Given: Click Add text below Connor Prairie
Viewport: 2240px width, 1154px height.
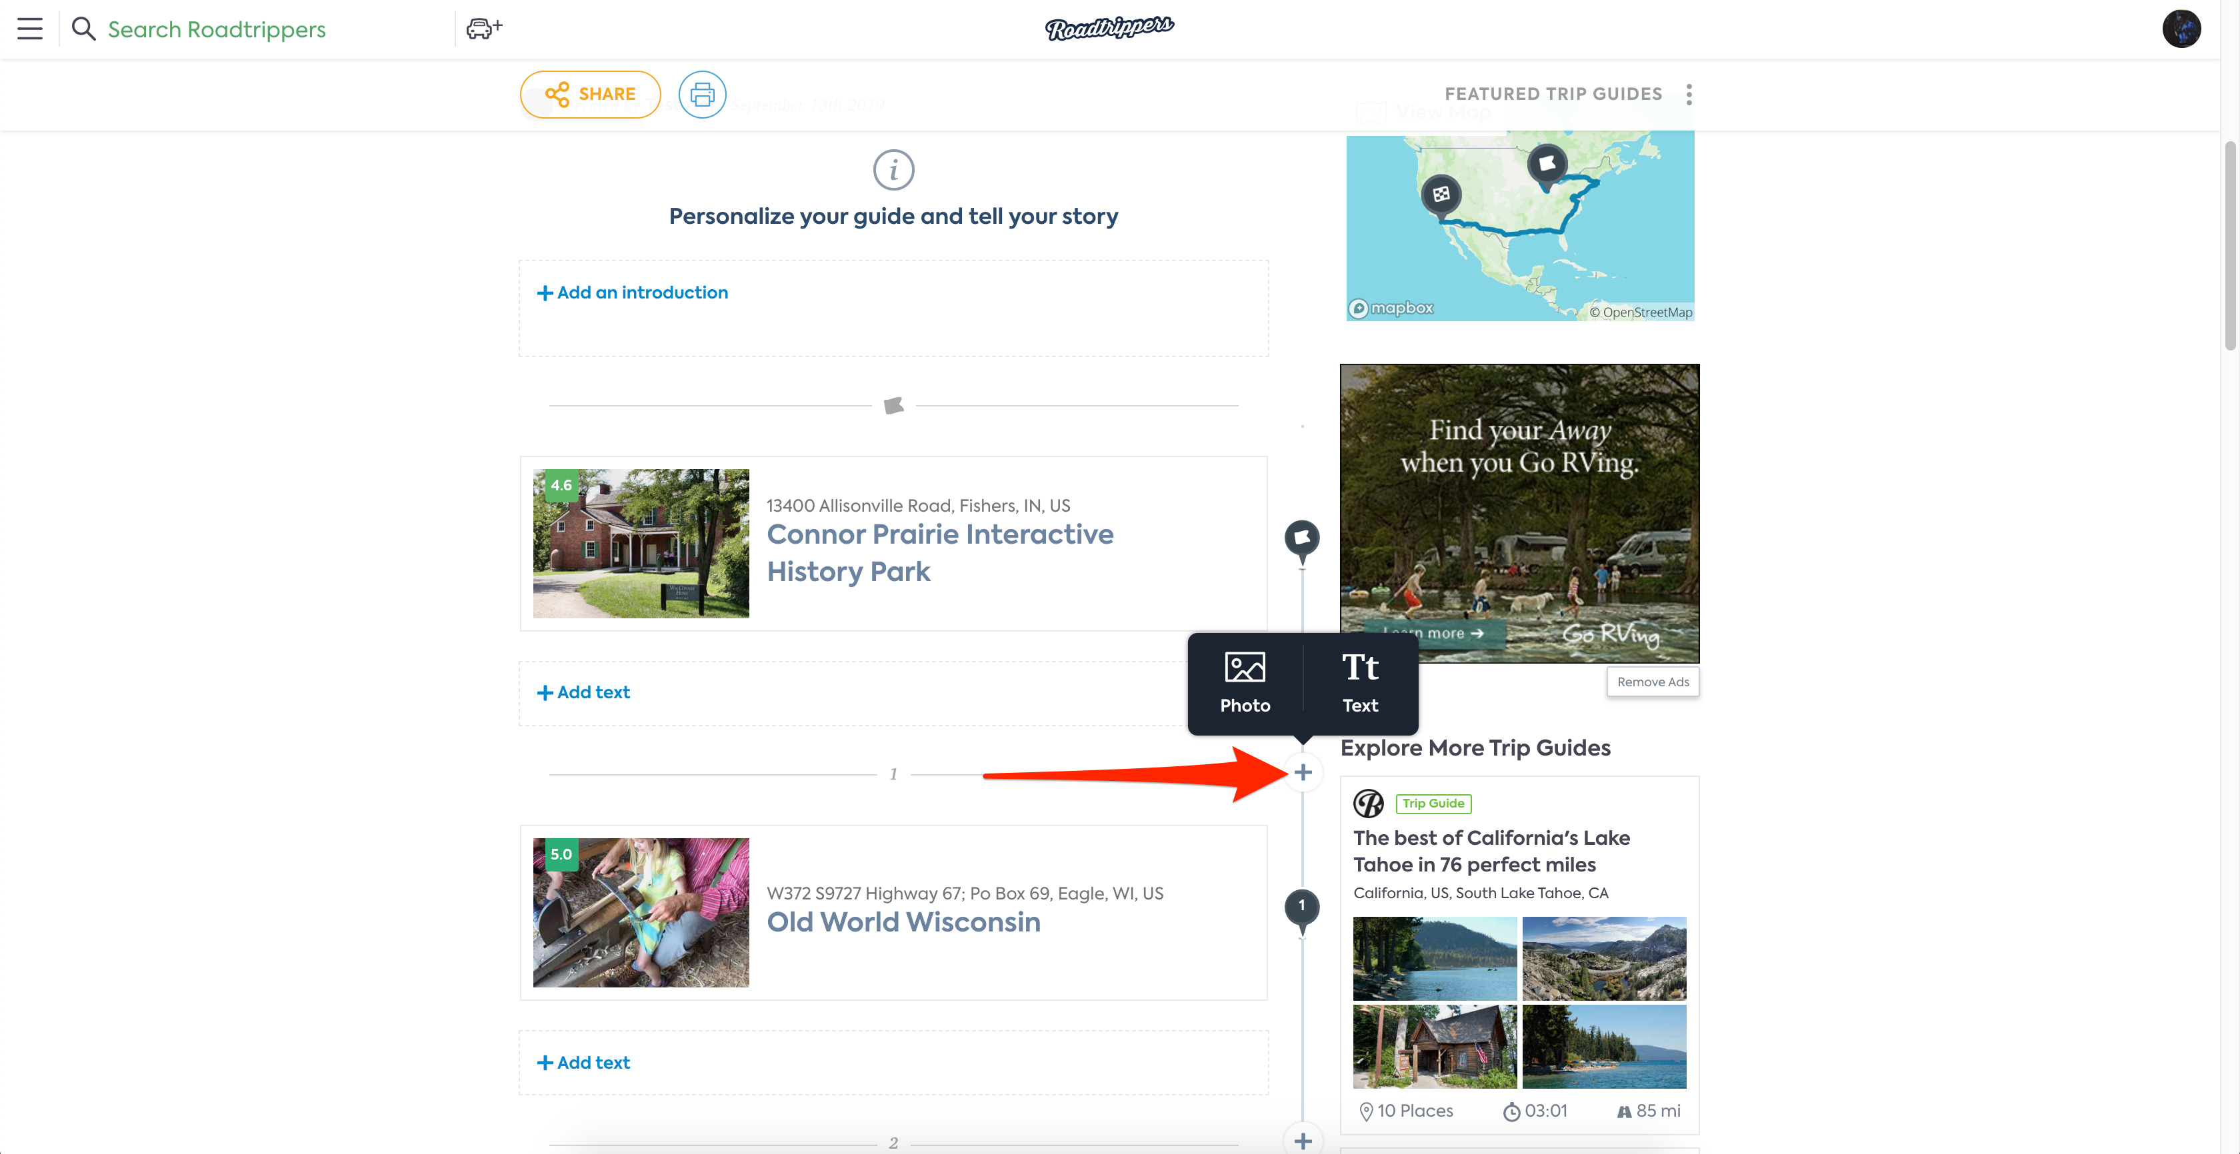Looking at the screenshot, I should [583, 692].
